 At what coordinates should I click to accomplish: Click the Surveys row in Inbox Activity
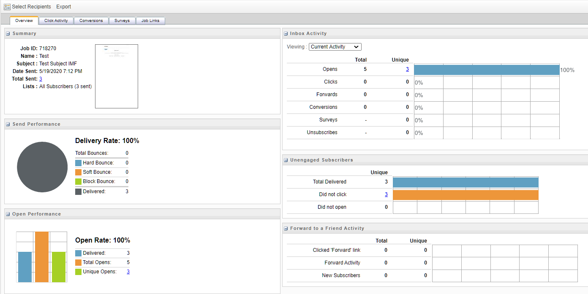click(328, 120)
